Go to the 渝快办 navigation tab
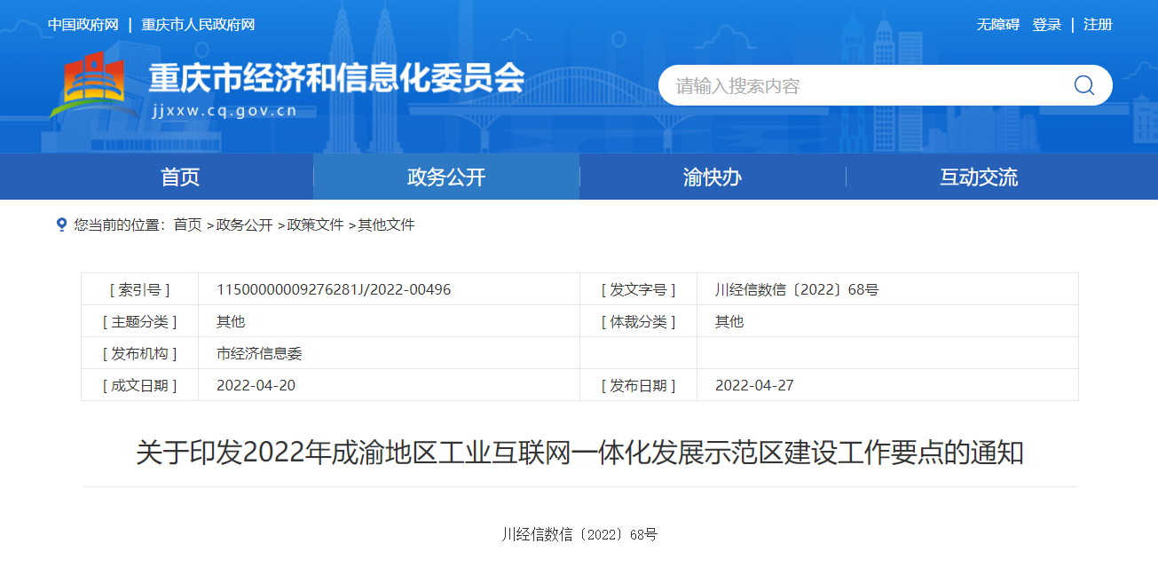This screenshot has width=1158, height=583. tap(713, 177)
